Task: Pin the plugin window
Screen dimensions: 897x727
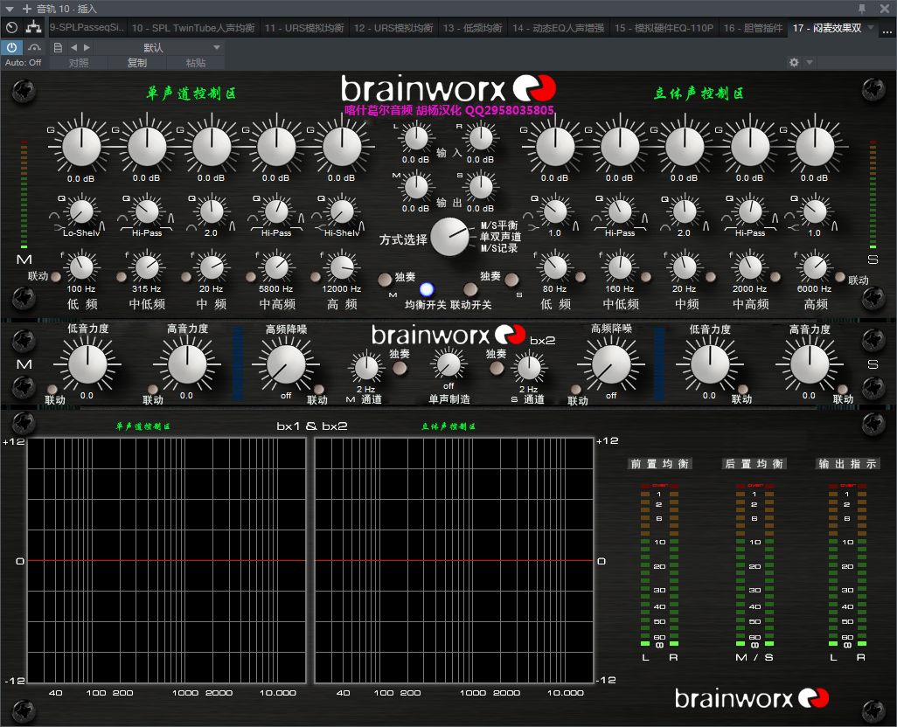Action: tap(862, 8)
